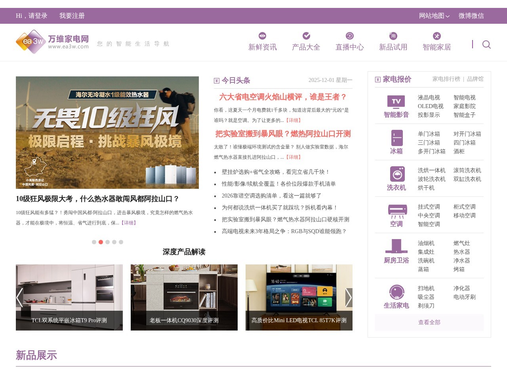507x380 pixels.
Task: Expand the 网站地图 dropdown
Action: click(432, 16)
